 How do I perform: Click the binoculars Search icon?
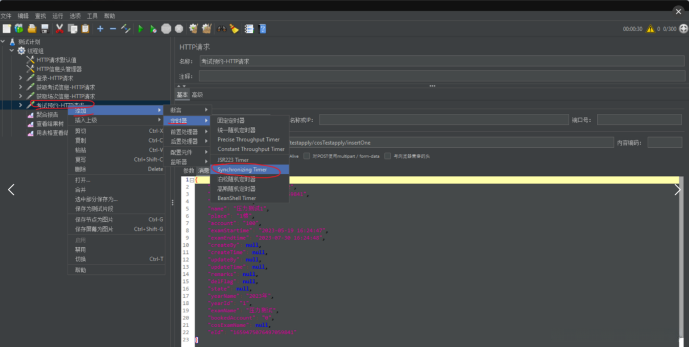(221, 29)
